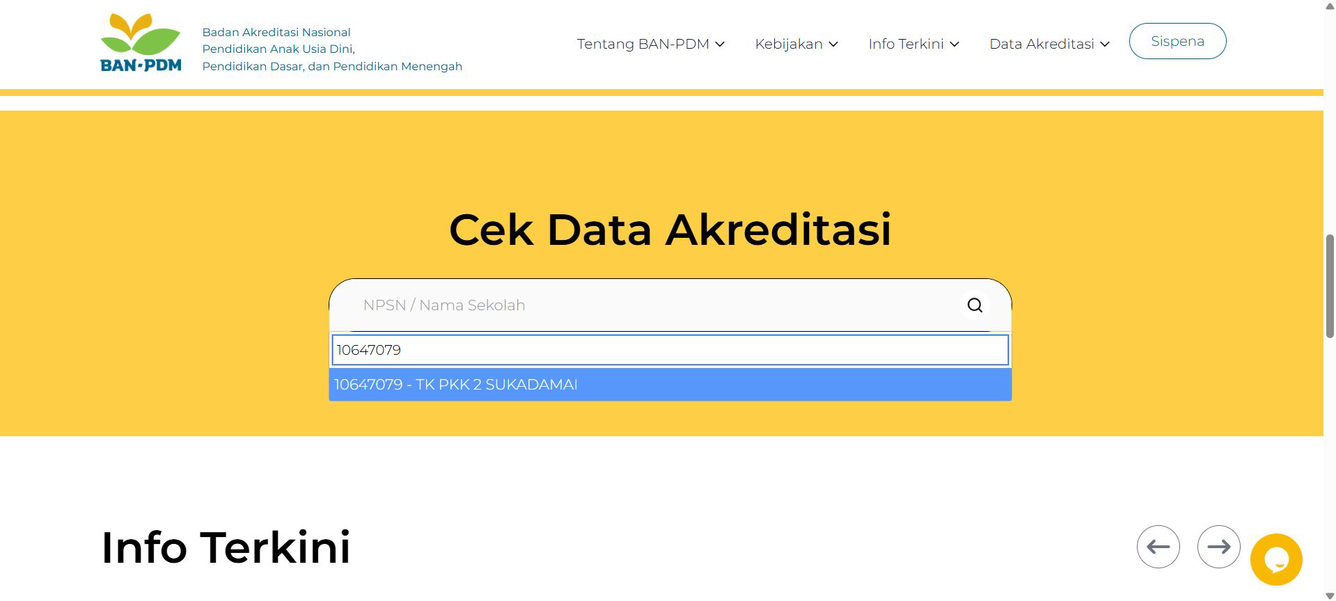Go to previous Info Terkini slide
Image resolution: width=1336 pixels, height=601 pixels.
(x=1158, y=547)
